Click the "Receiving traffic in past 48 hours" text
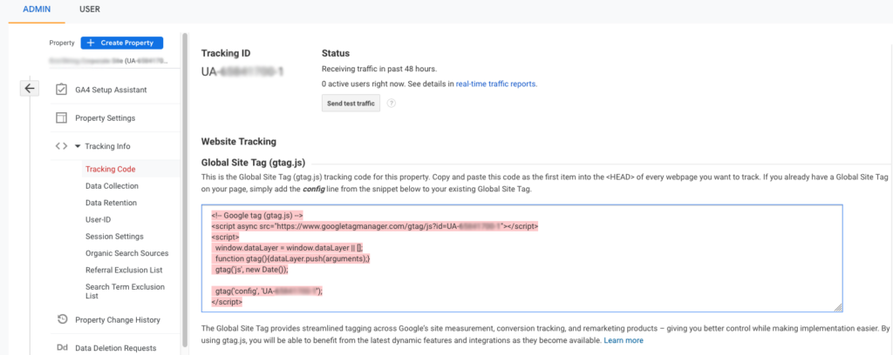The image size is (893, 355). click(379, 70)
